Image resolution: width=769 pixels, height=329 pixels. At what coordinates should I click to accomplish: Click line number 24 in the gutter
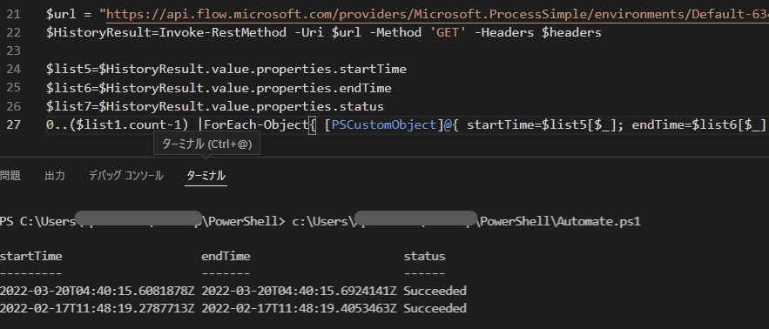click(x=14, y=69)
